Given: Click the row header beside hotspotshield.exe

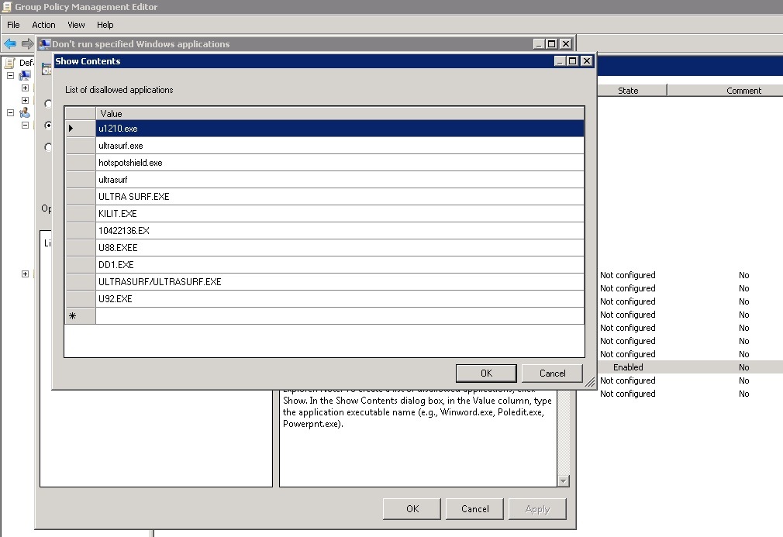Looking at the screenshot, I should click(x=81, y=163).
